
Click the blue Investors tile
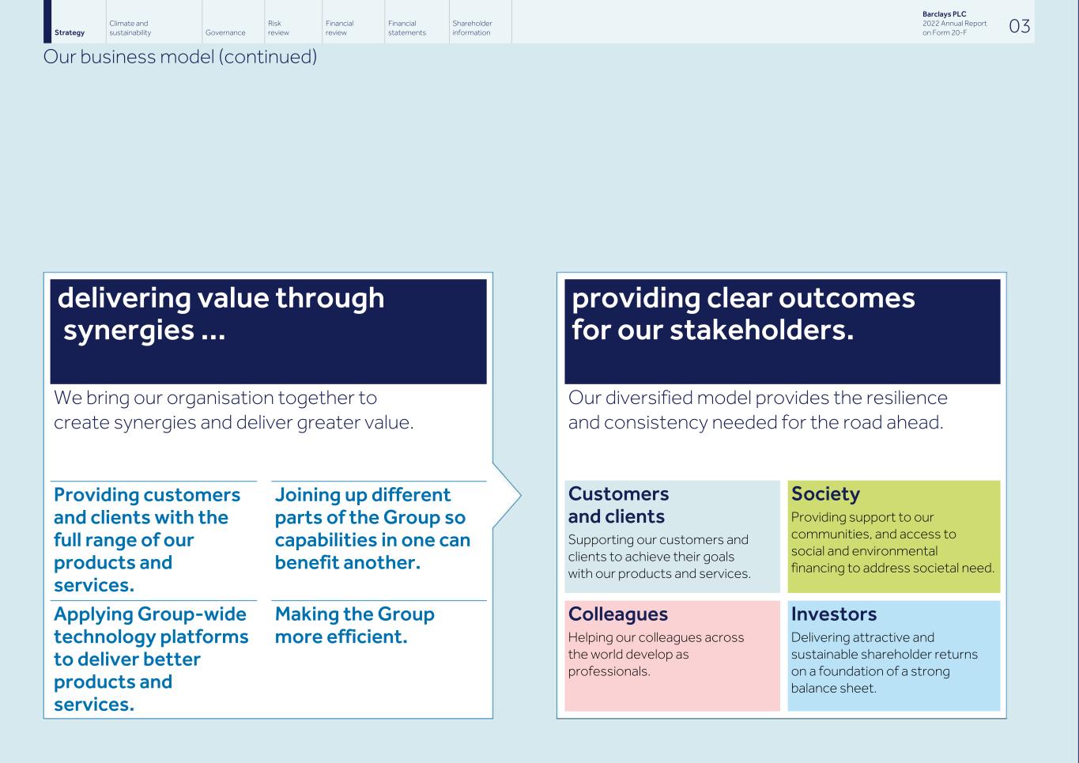[x=893, y=655]
